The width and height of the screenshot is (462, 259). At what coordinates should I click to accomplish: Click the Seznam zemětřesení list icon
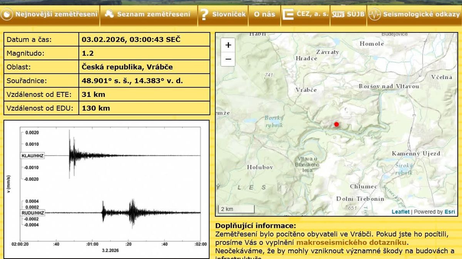[x=109, y=14]
